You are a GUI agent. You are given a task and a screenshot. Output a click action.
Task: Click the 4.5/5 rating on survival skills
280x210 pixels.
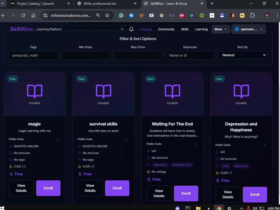tap(86, 166)
